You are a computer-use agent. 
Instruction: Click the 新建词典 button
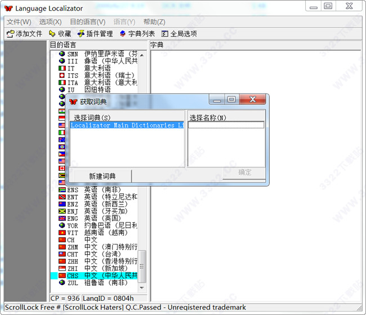click(x=102, y=176)
